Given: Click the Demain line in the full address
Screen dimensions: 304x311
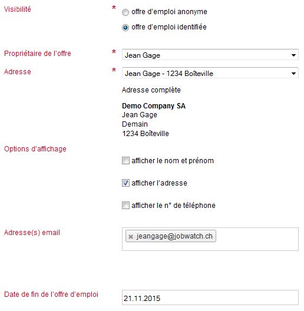Looking at the screenshot, I should coord(135,124).
